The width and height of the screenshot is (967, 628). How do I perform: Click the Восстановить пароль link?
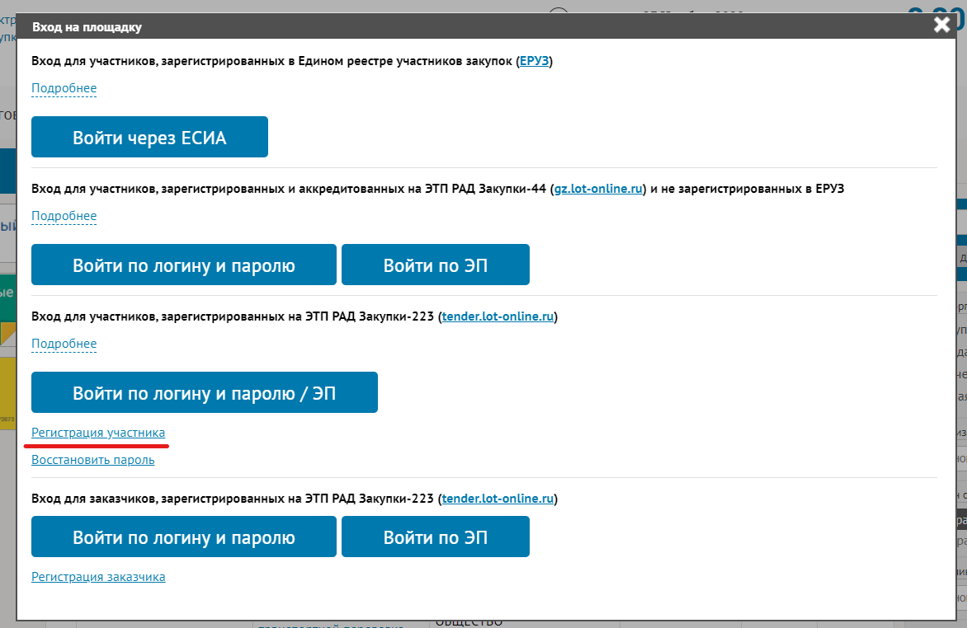pyautogui.click(x=93, y=460)
